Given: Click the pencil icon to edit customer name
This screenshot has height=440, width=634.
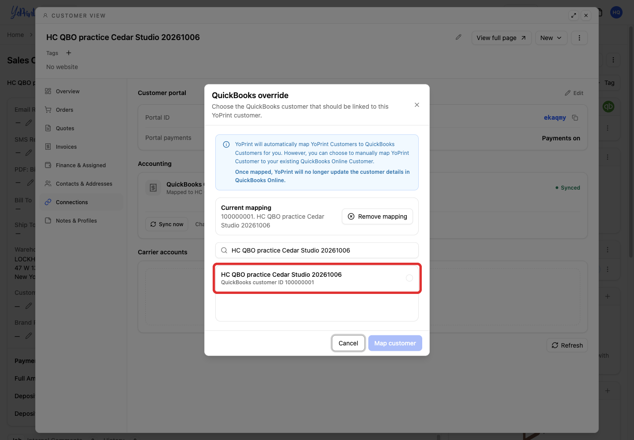Looking at the screenshot, I should [458, 37].
